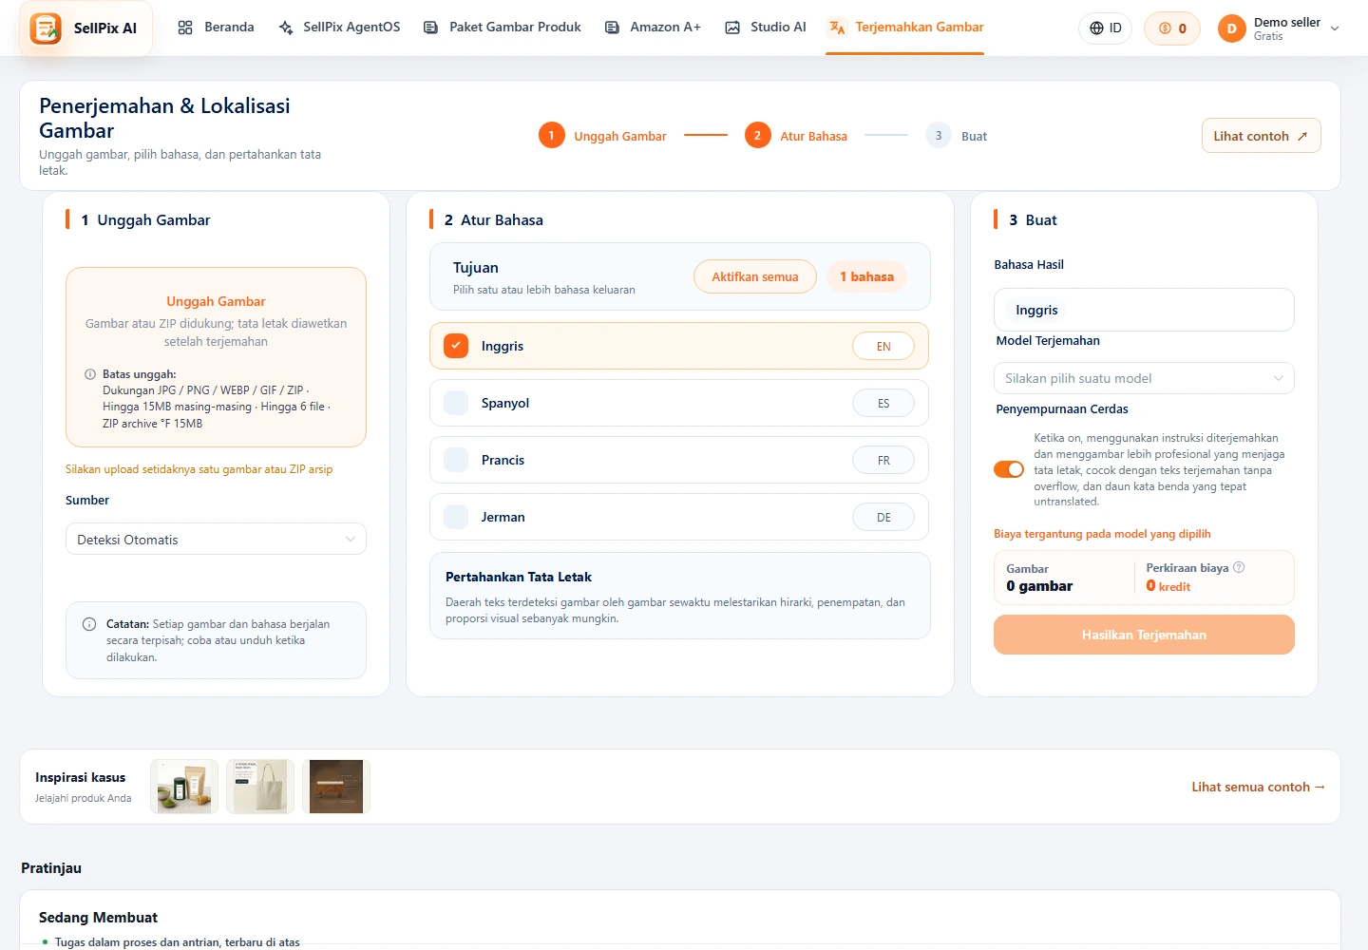Click the 1 bahasa count badge
The width and height of the screenshot is (1368, 950).
866,276
